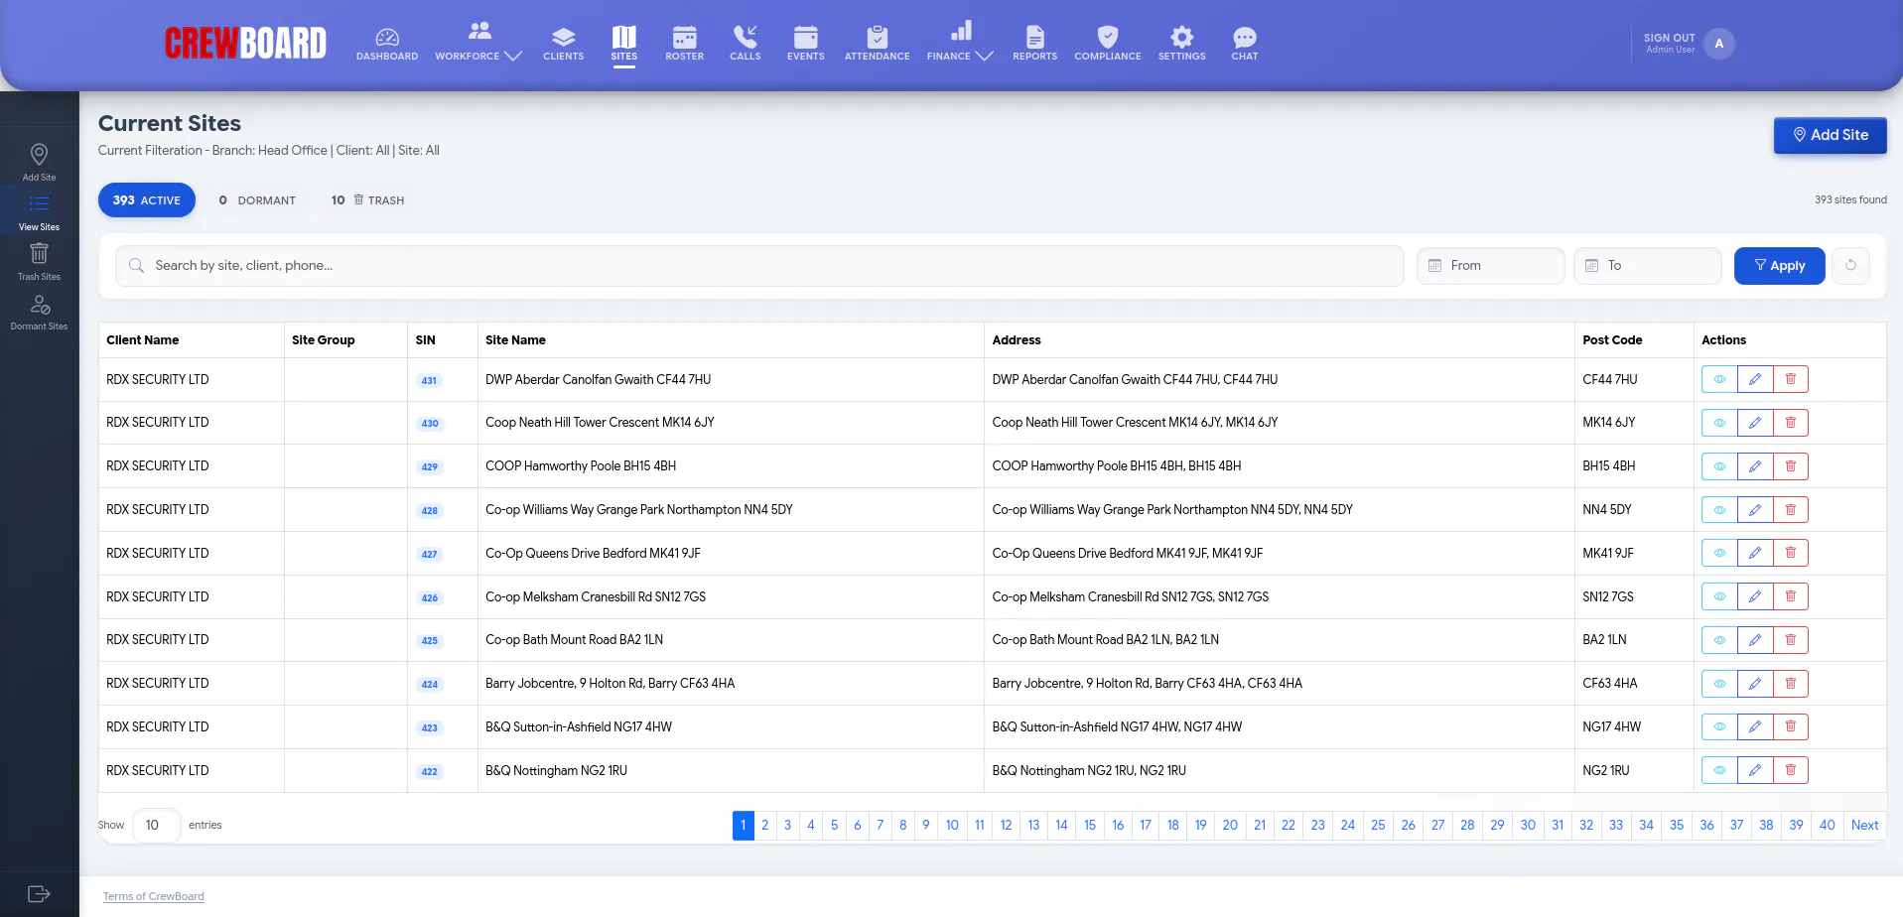View the Co-op Williams Way site details
Image resolution: width=1903 pixels, height=917 pixels.
click(1719, 510)
